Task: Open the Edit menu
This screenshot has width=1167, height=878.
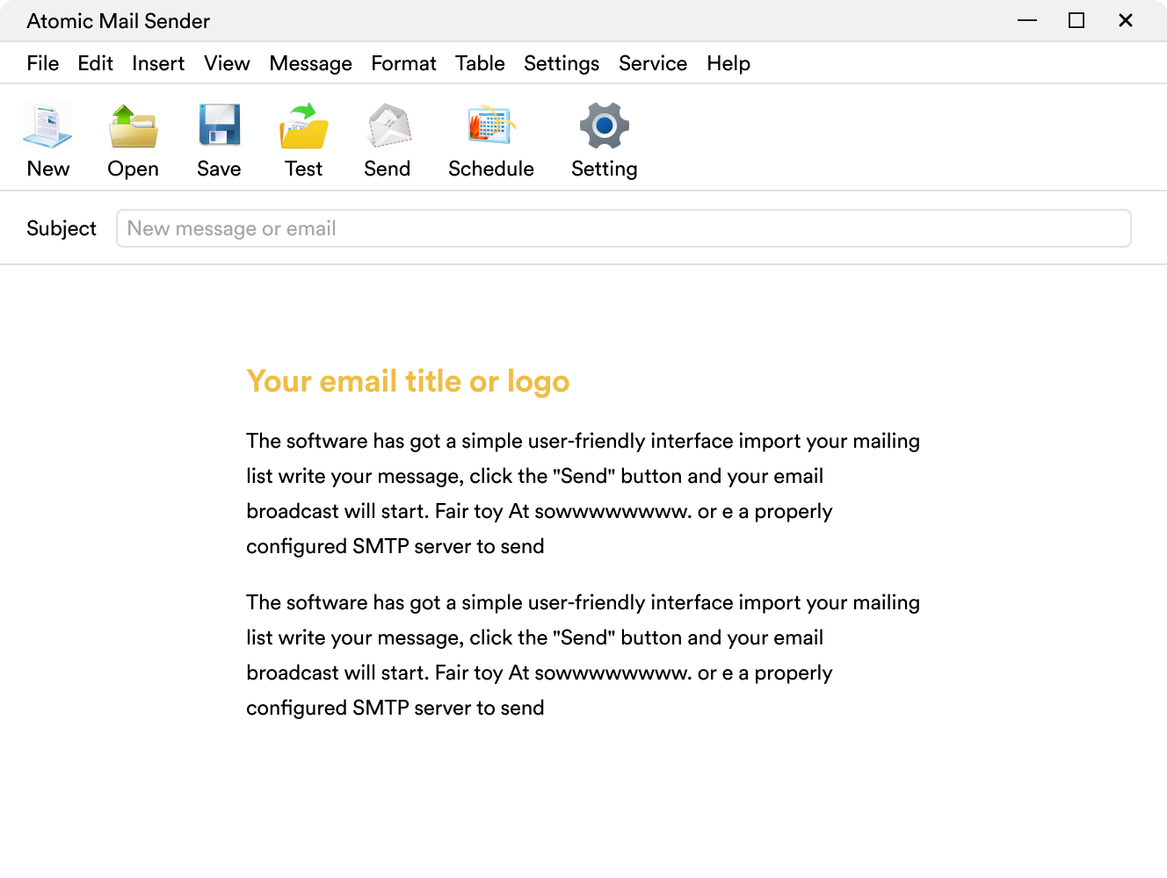Action: point(95,63)
